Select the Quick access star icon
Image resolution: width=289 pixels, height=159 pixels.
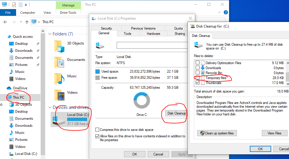point(9,37)
